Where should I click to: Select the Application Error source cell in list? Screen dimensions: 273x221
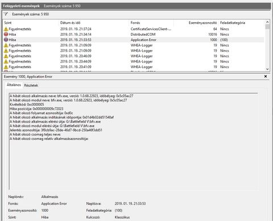pyautogui.click(x=143, y=40)
